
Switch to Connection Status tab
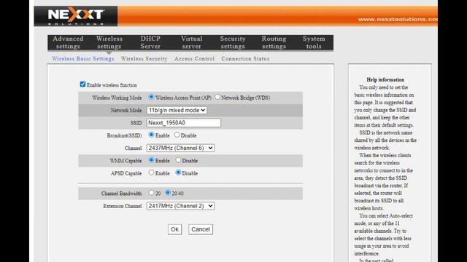tap(245, 59)
